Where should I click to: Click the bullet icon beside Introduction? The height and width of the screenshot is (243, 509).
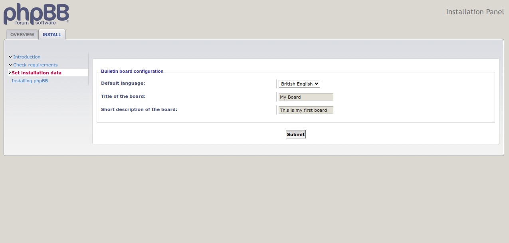[x=10, y=56]
